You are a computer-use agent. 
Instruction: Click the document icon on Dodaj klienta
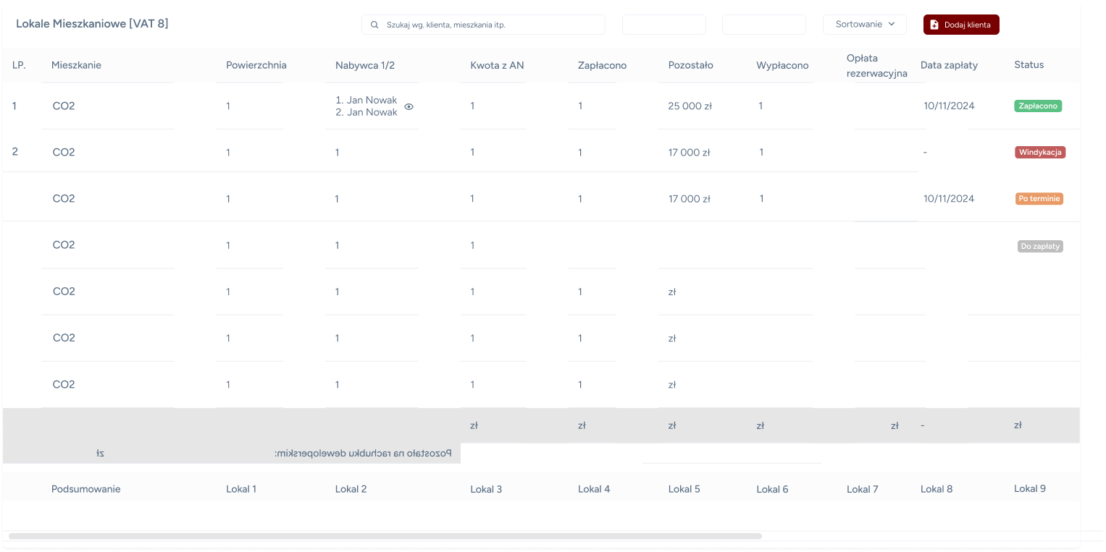pyautogui.click(x=934, y=25)
